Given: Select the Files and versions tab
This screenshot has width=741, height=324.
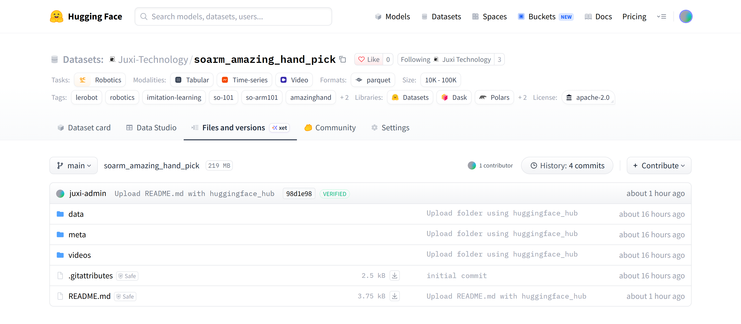Looking at the screenshot, I should (x=240, y=127).
